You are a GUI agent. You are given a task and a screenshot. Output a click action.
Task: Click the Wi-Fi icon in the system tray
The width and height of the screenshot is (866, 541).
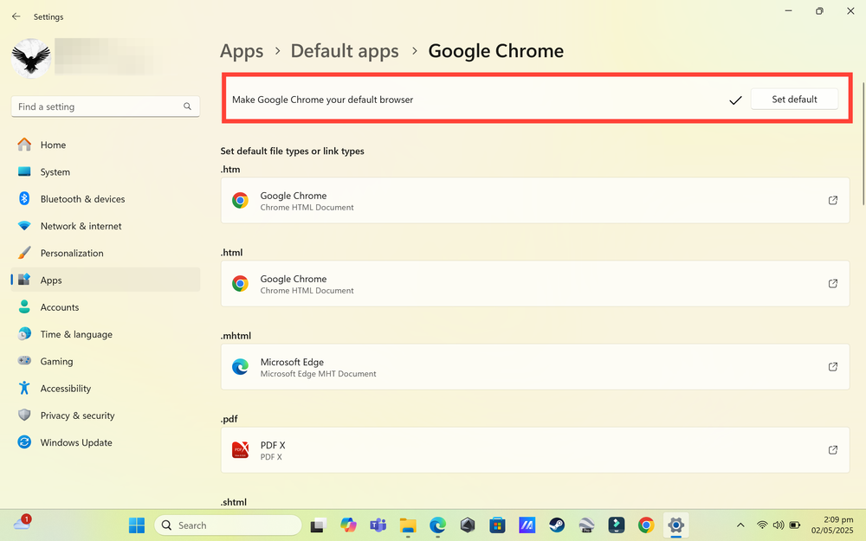click(x=762, y=525)
